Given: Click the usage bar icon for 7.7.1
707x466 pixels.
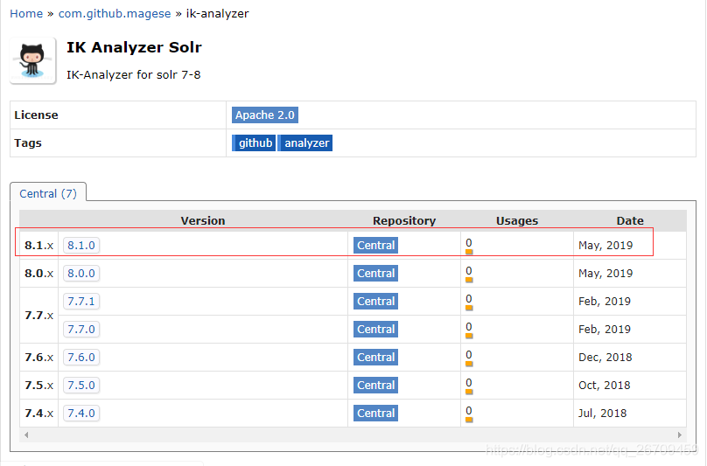Looking at the screenshot, I should pyautogui.click(x=469, y=308).
